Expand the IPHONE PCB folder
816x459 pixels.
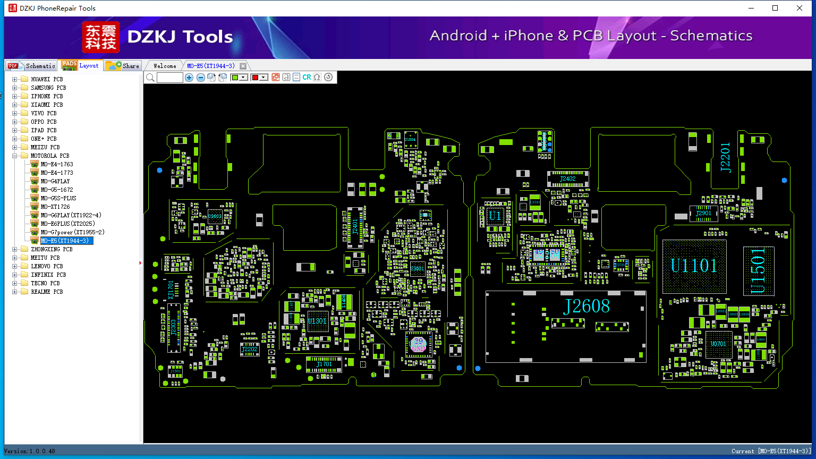point(15,96)
